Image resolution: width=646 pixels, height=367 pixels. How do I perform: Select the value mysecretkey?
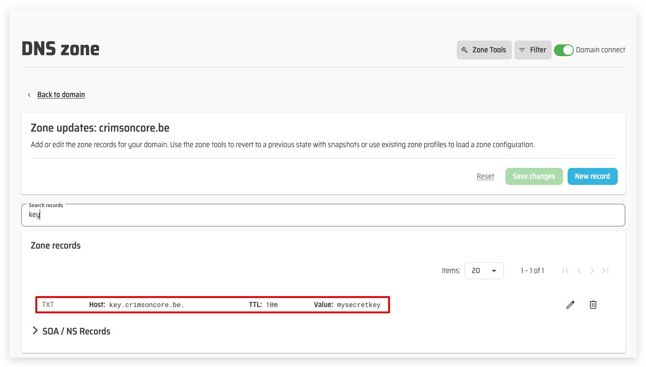coord(358,305)
